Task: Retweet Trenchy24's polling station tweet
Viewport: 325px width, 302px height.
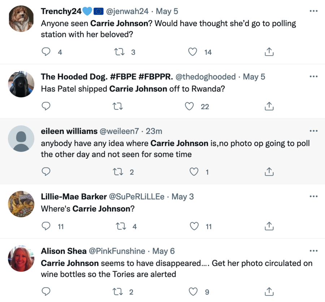Action: point(119,52)
